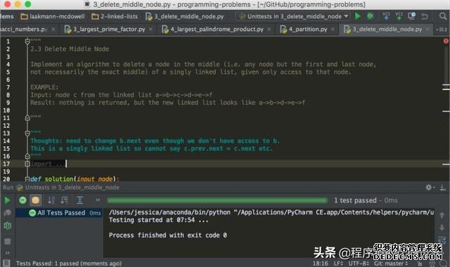Toggle auto-test icon in Run panel sidebar
Viewport: 450px width, 267px height.
tap(8, 226)
